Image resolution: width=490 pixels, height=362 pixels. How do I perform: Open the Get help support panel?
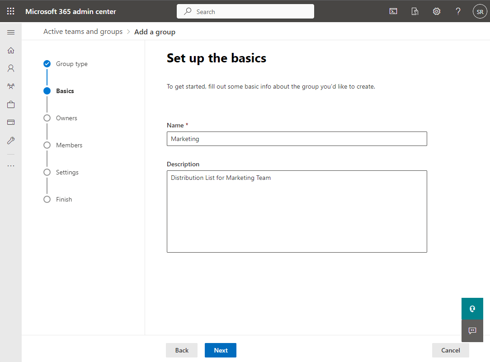pos(472,309)
